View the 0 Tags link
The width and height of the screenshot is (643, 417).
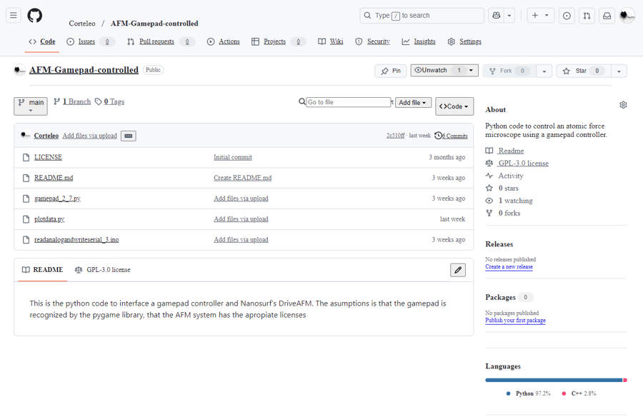(x=109, y=101)
